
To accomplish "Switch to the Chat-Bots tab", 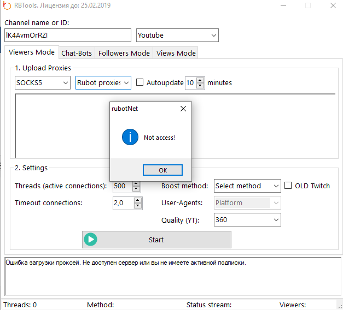I will [77, 53].
